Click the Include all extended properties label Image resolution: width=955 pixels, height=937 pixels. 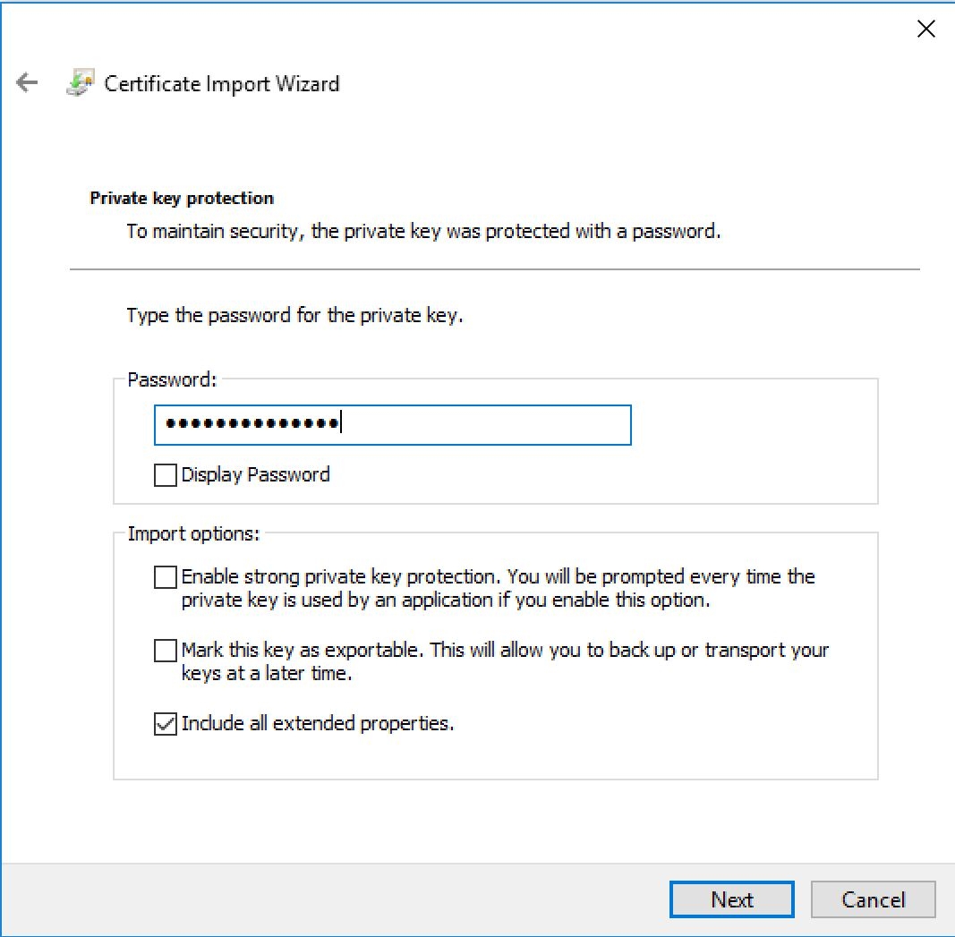tap(318, 723)
